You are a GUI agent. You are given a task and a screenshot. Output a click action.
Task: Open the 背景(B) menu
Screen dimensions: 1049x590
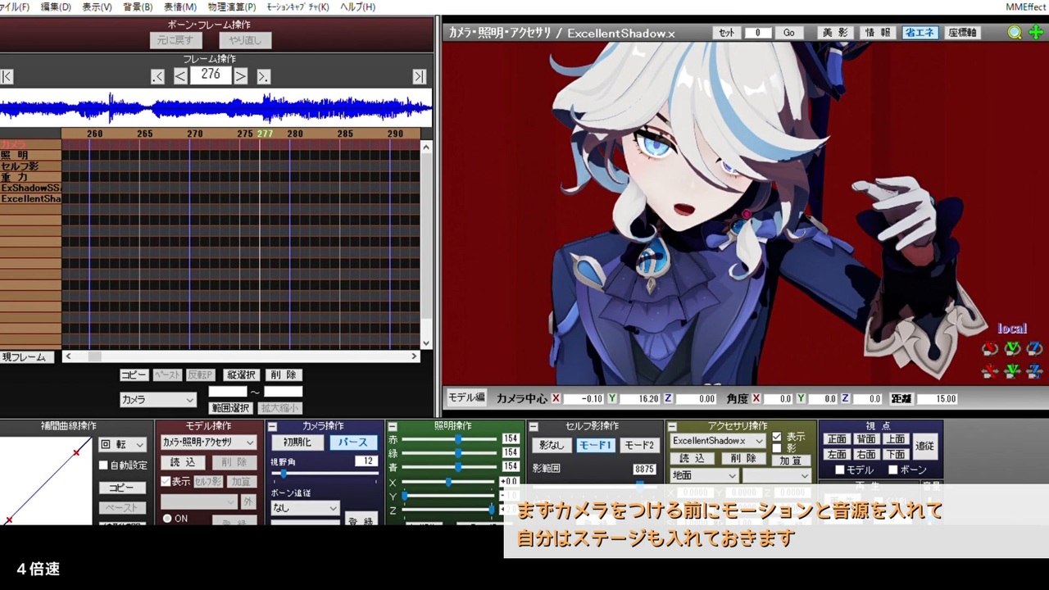pyautogui.click(x=138, y=7)
